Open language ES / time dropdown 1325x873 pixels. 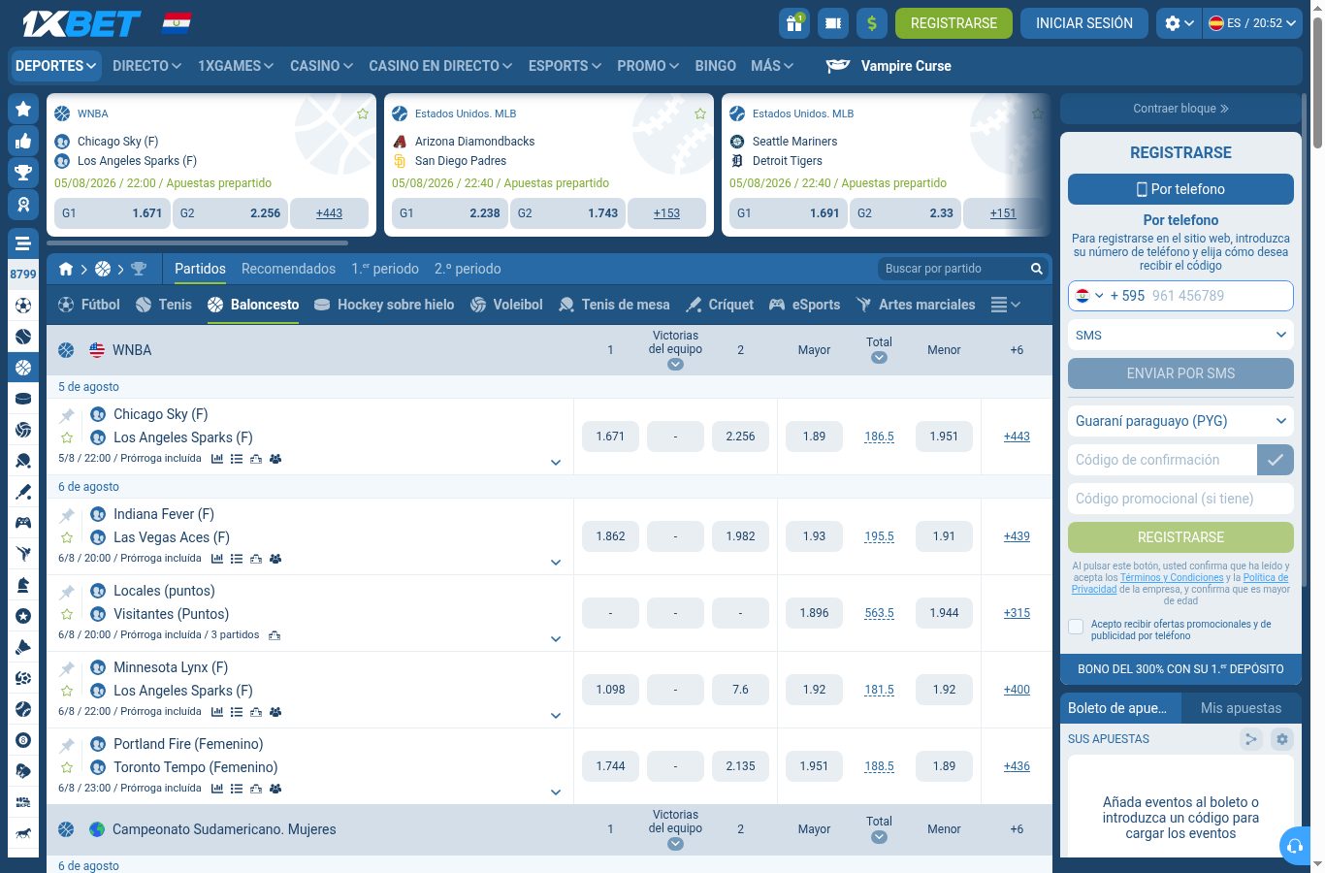[x=1252, y=23]
